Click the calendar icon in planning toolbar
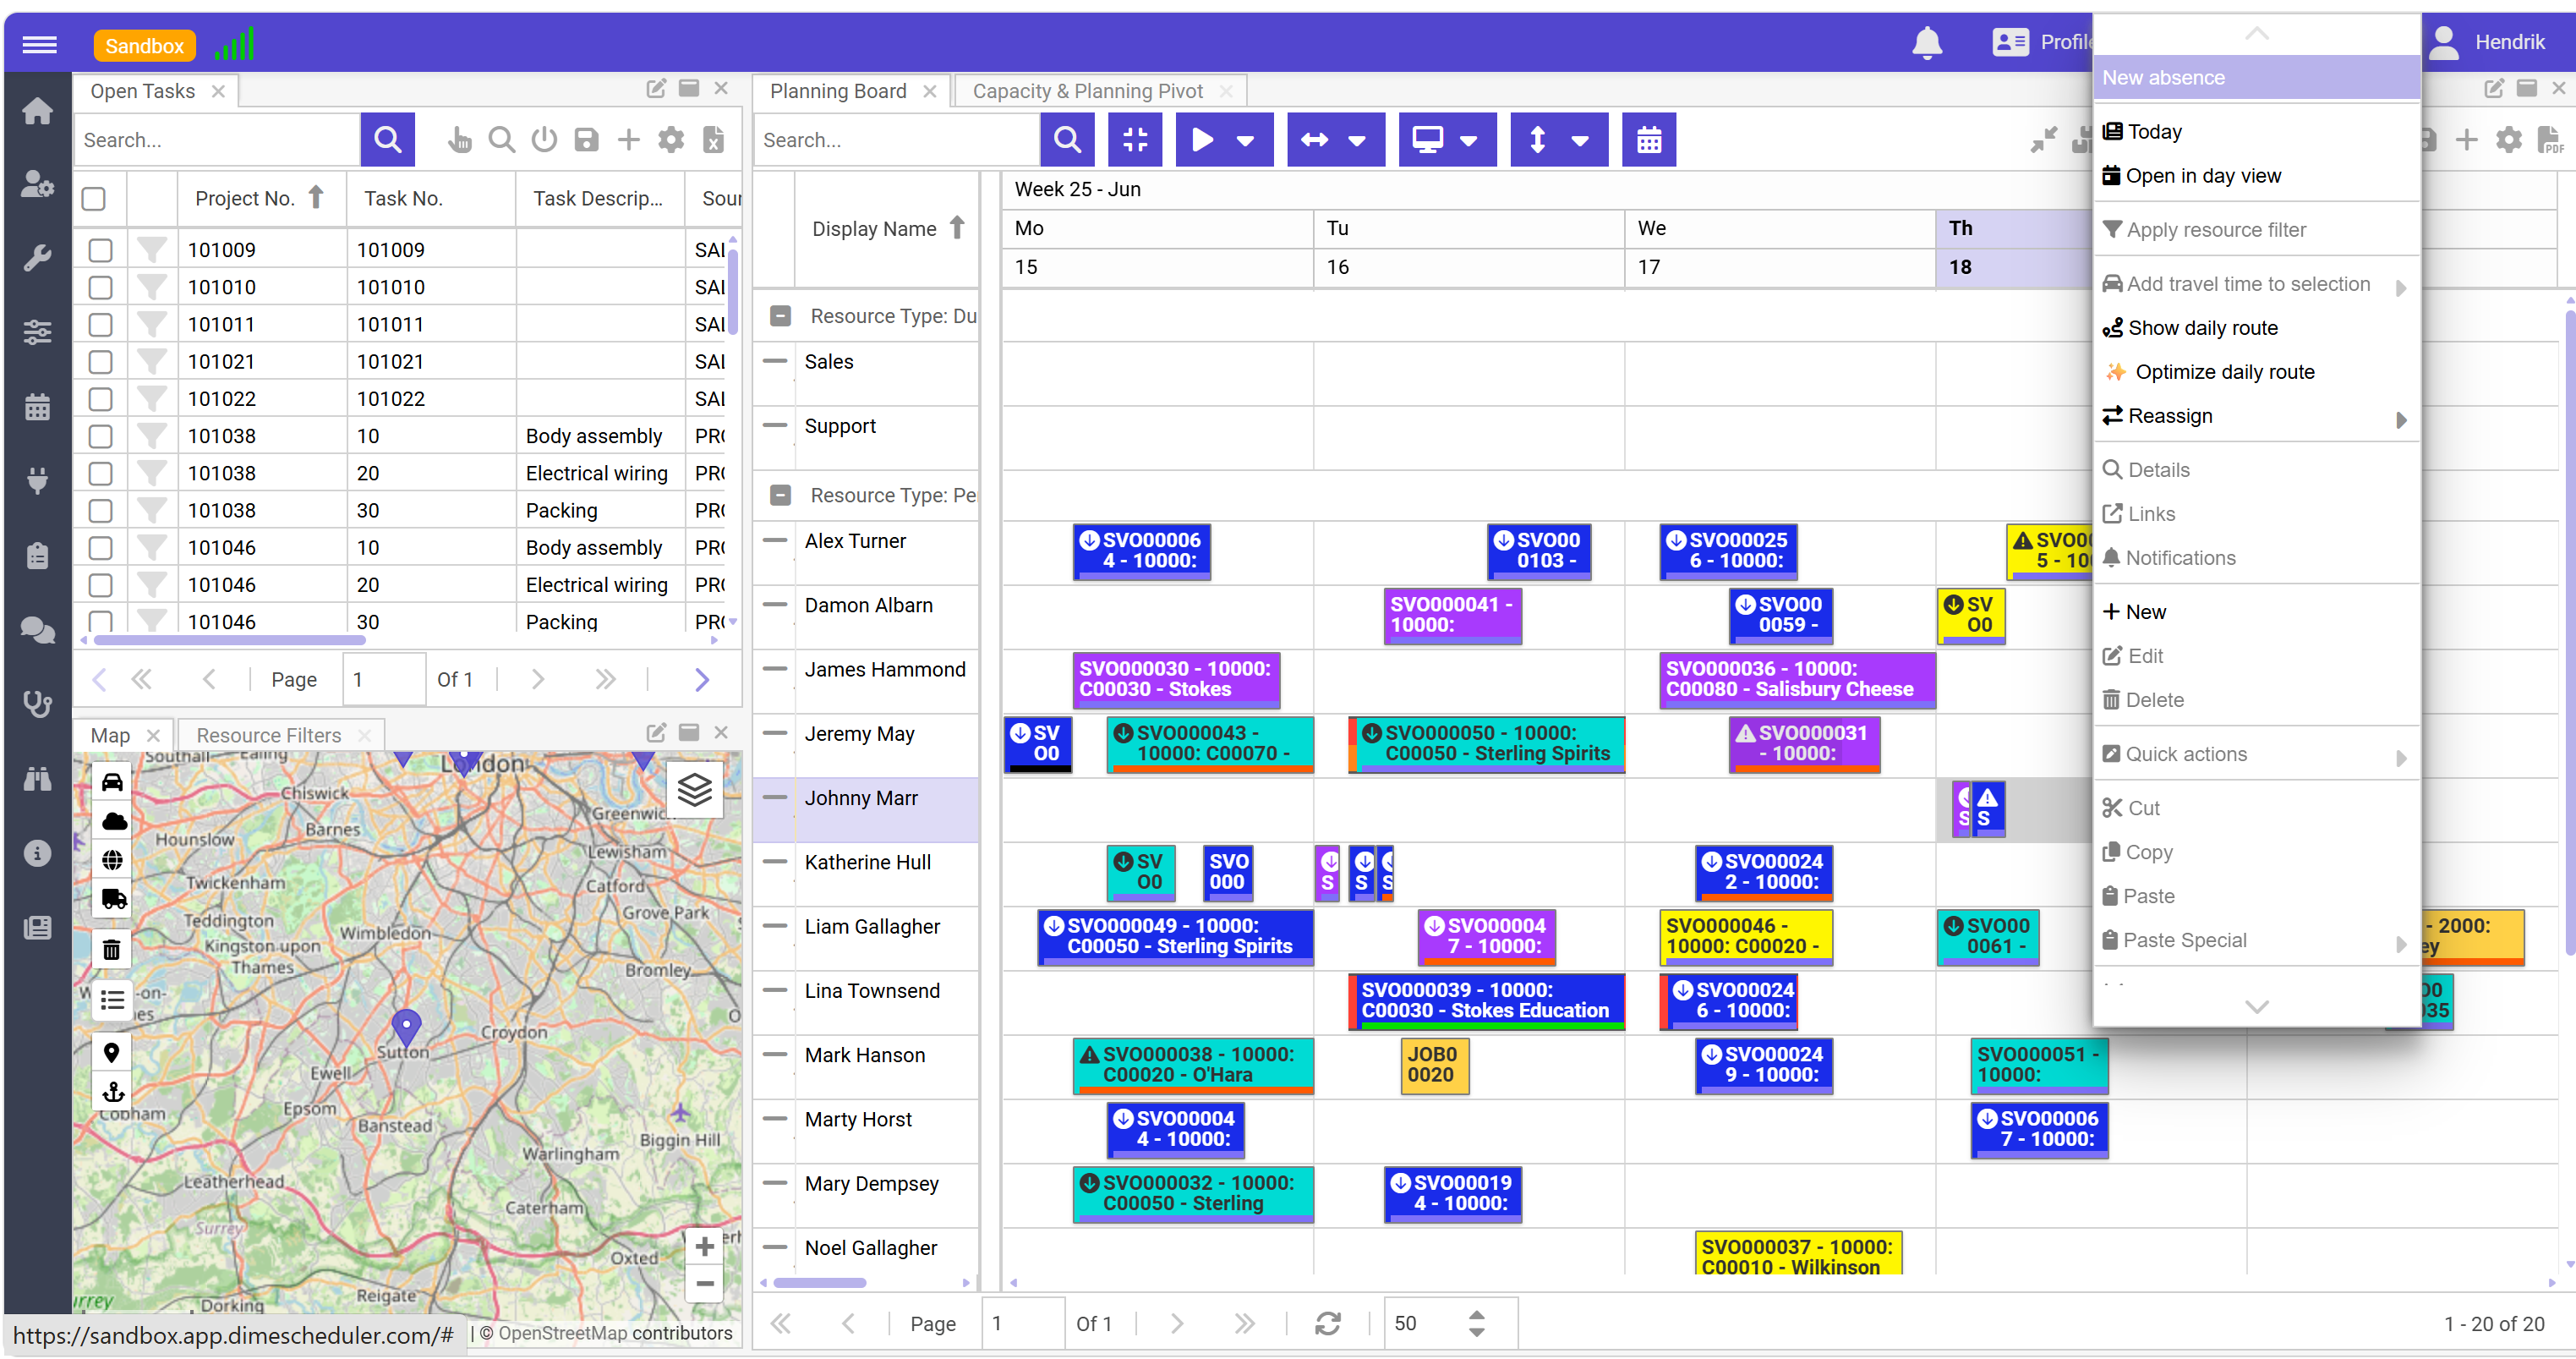 1648,140
